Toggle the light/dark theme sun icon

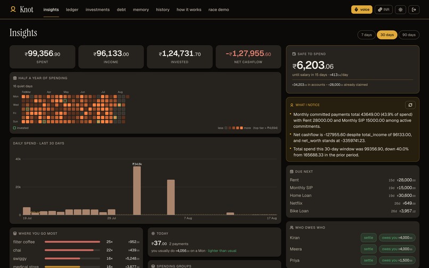(400, 10)
